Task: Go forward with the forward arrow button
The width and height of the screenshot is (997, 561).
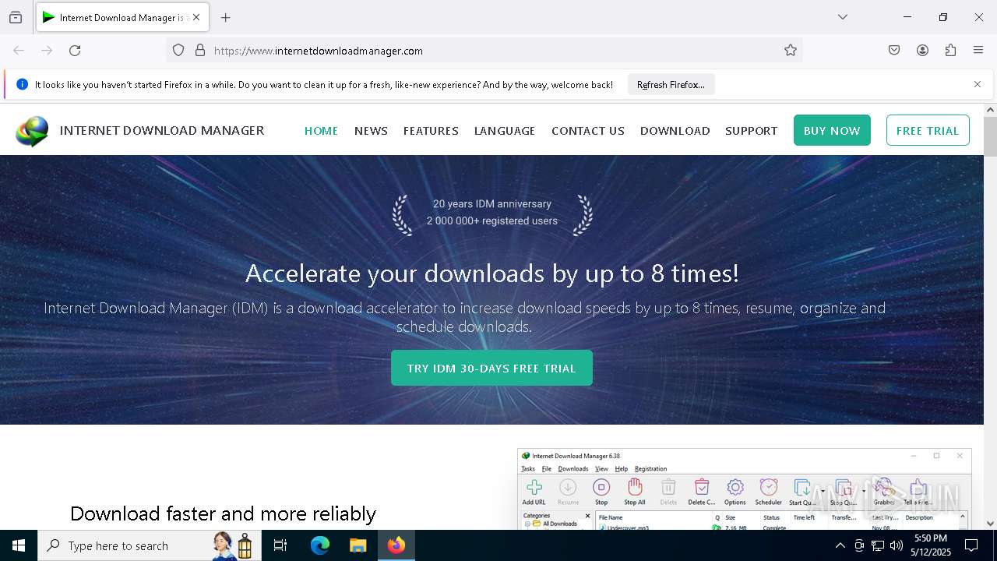Action: coord(47,51)
